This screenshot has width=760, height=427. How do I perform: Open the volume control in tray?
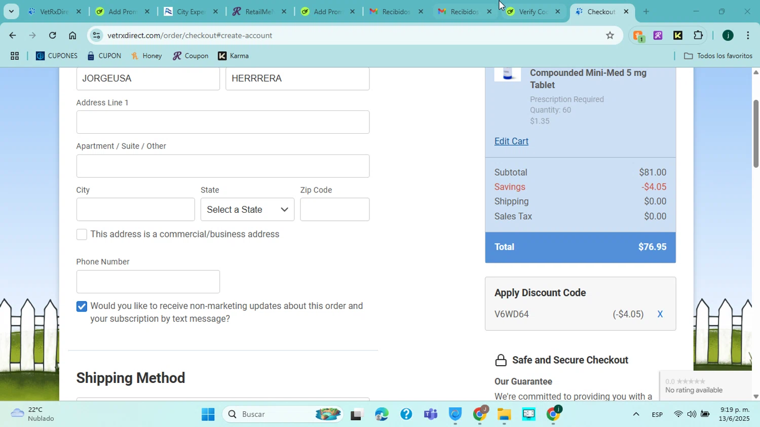[692, 414]
